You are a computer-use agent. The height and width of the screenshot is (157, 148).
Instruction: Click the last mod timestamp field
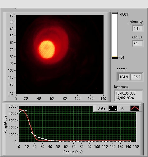(128, 96)
